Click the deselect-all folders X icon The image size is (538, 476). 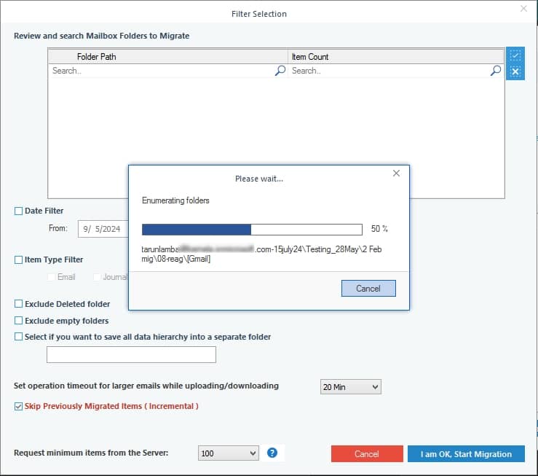click(515, 71)
